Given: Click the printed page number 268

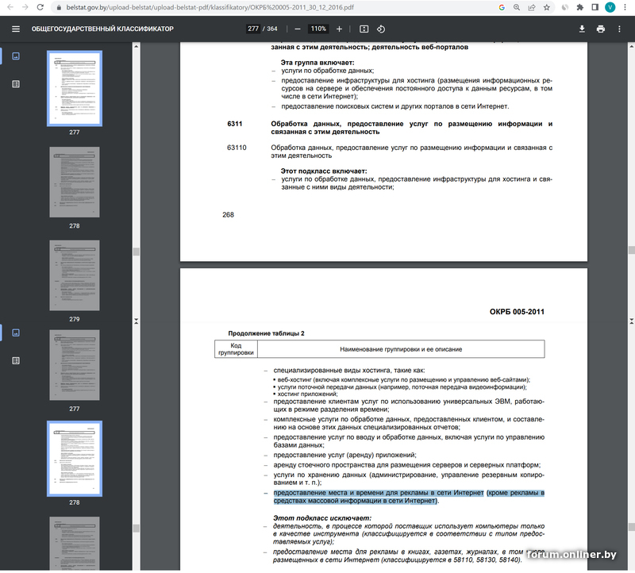Looking at the screenshot, I should point(228,214).
